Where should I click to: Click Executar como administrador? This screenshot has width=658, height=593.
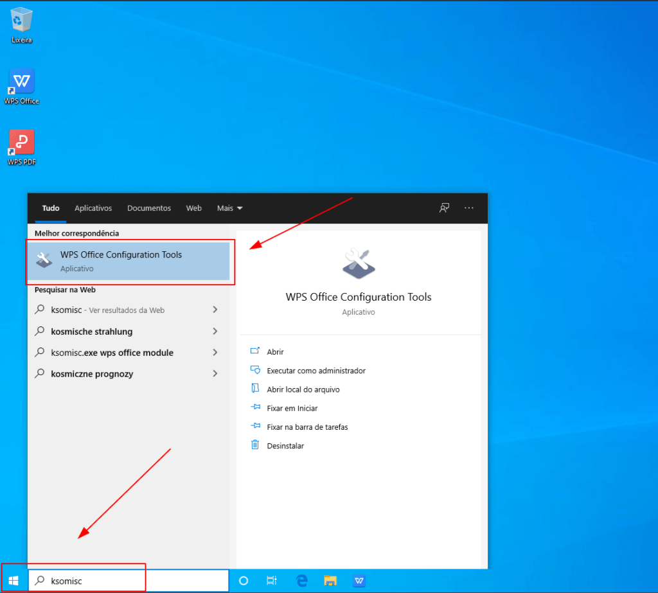[x=316, y=371]
